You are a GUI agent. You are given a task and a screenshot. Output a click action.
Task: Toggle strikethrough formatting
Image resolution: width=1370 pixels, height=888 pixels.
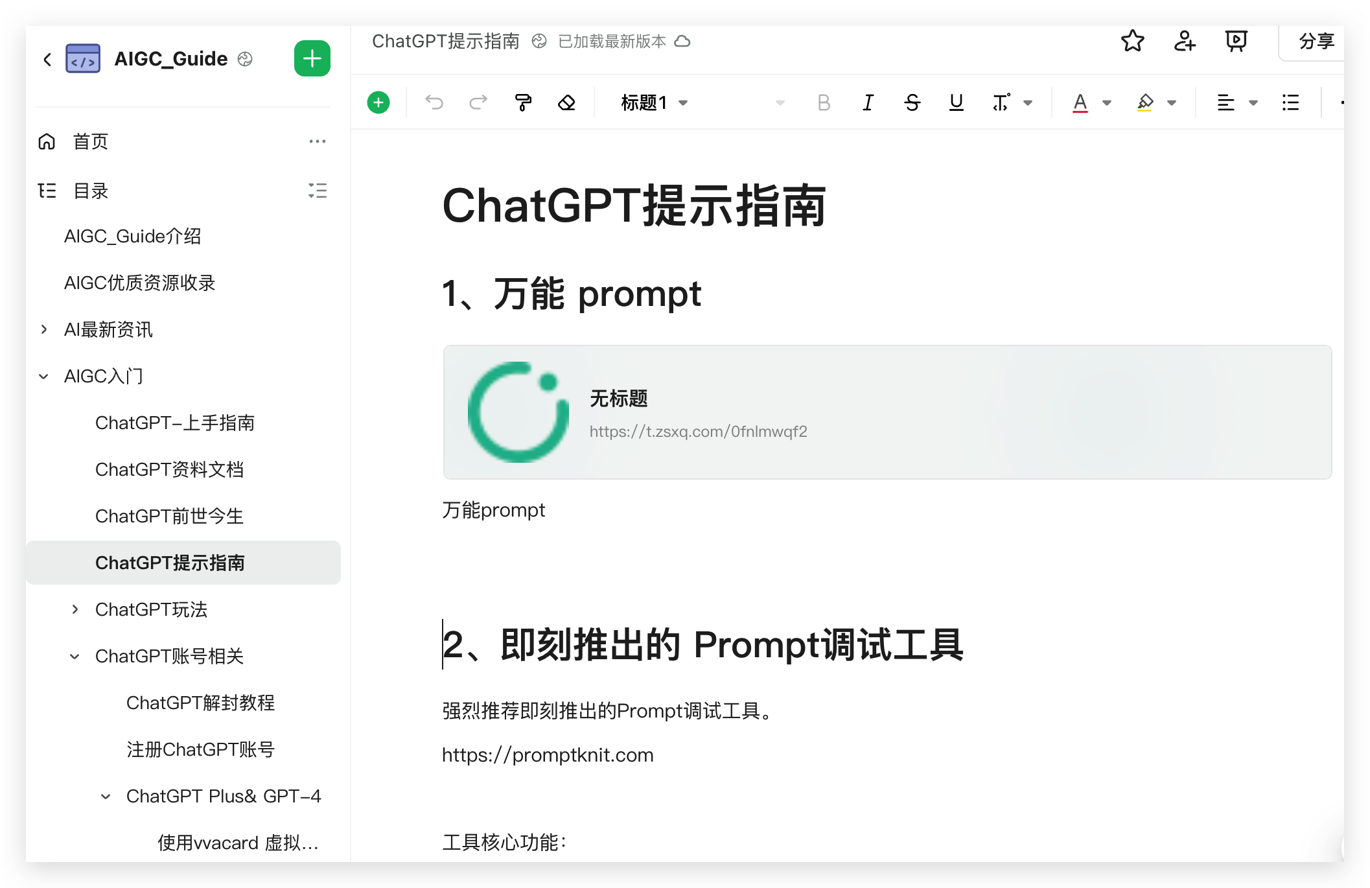tap(912, 102)
